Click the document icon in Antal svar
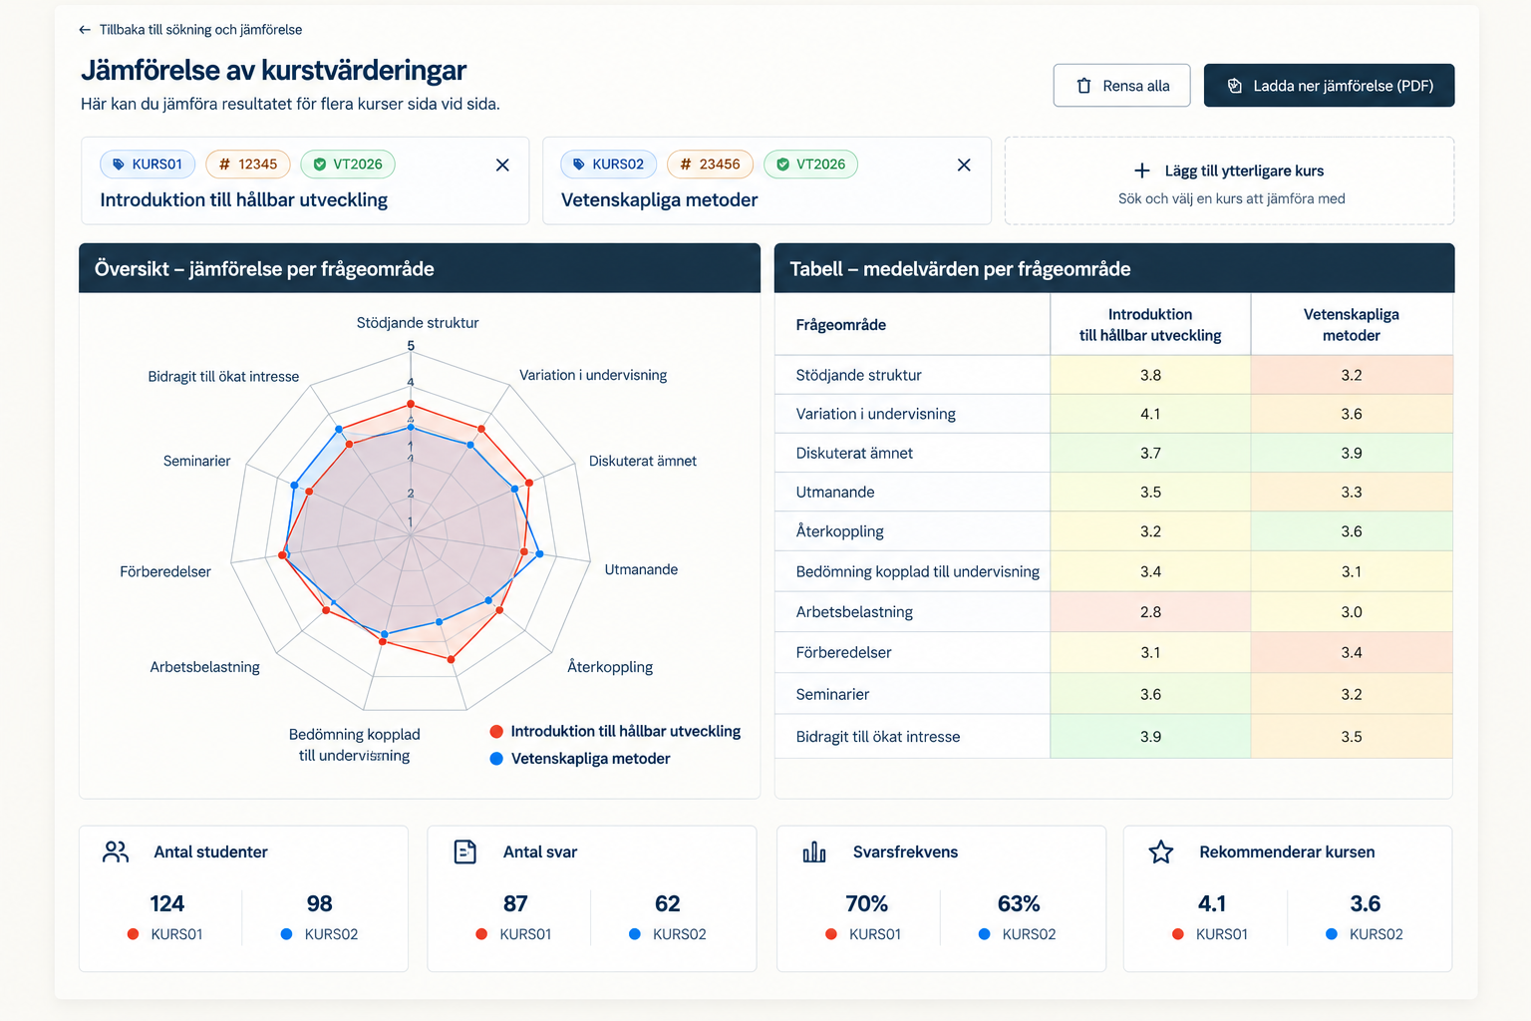Viewport: 1531px width, 1021px height. pos(465,851)
